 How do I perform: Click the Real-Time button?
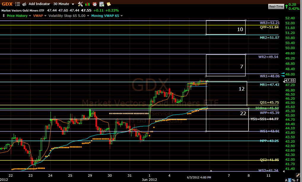[276, 6]
